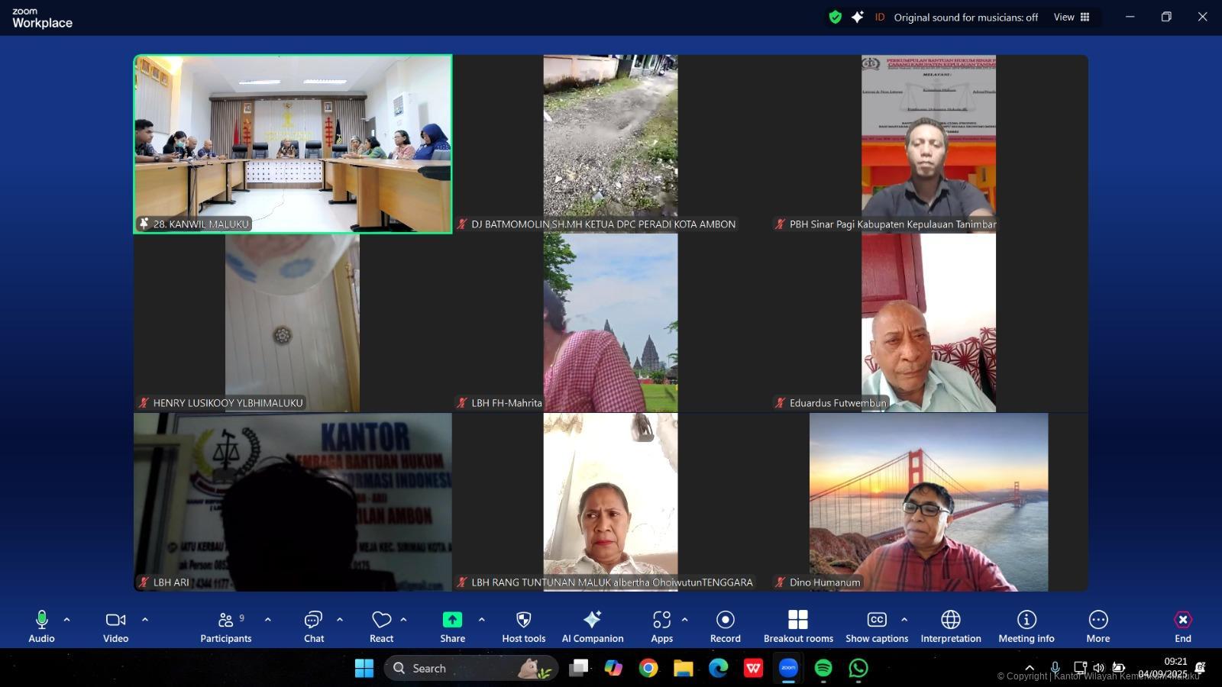Click the green encryption shield icon

(x=836, y=17)
